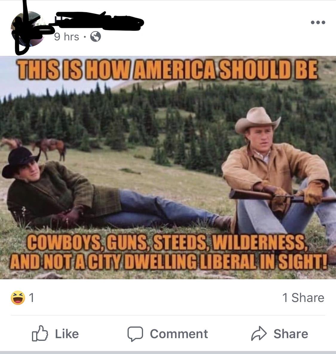Tap the share arrow icon

(259, 333)
